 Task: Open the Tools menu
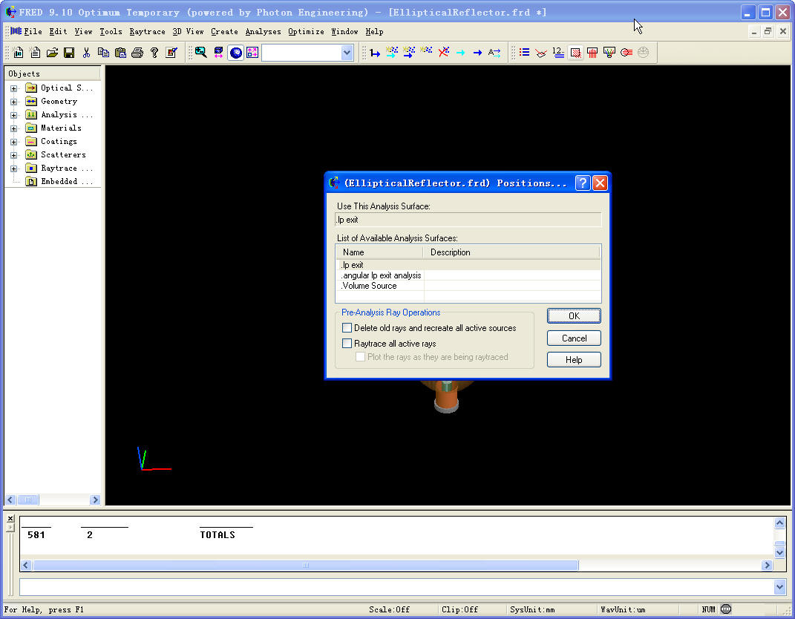point(111,31)
